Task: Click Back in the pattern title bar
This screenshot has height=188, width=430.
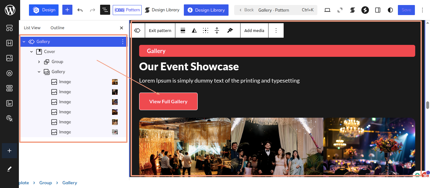Action: (x=246, y=10)
